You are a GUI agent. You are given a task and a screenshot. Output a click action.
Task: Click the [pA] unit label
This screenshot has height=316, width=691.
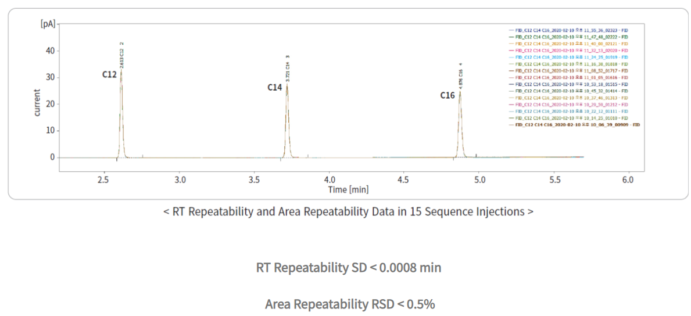pyautogui.click(x=48, y=25)
